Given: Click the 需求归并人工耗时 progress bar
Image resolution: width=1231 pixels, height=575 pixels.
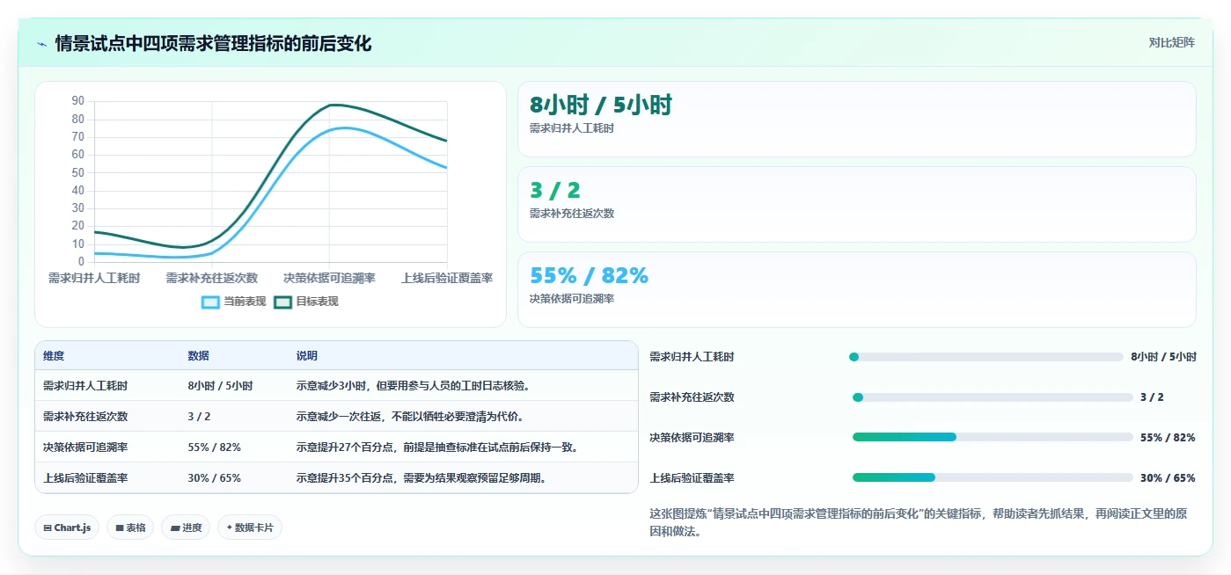Looking at the screenshot, I should click(986, 357).
